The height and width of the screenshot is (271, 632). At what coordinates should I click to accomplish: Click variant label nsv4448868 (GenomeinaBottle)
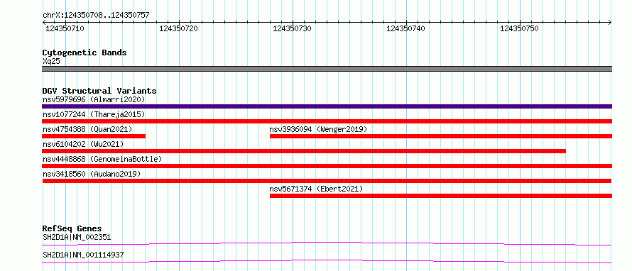(102, 159)
